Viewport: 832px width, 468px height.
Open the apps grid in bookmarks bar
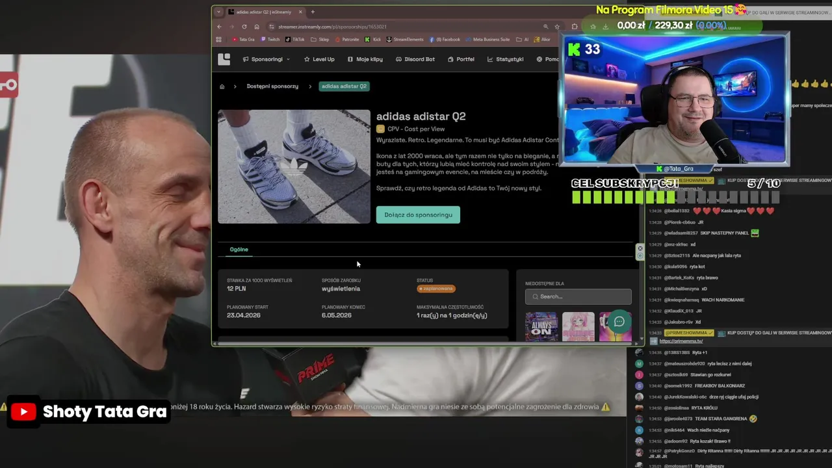pos(219,40)
